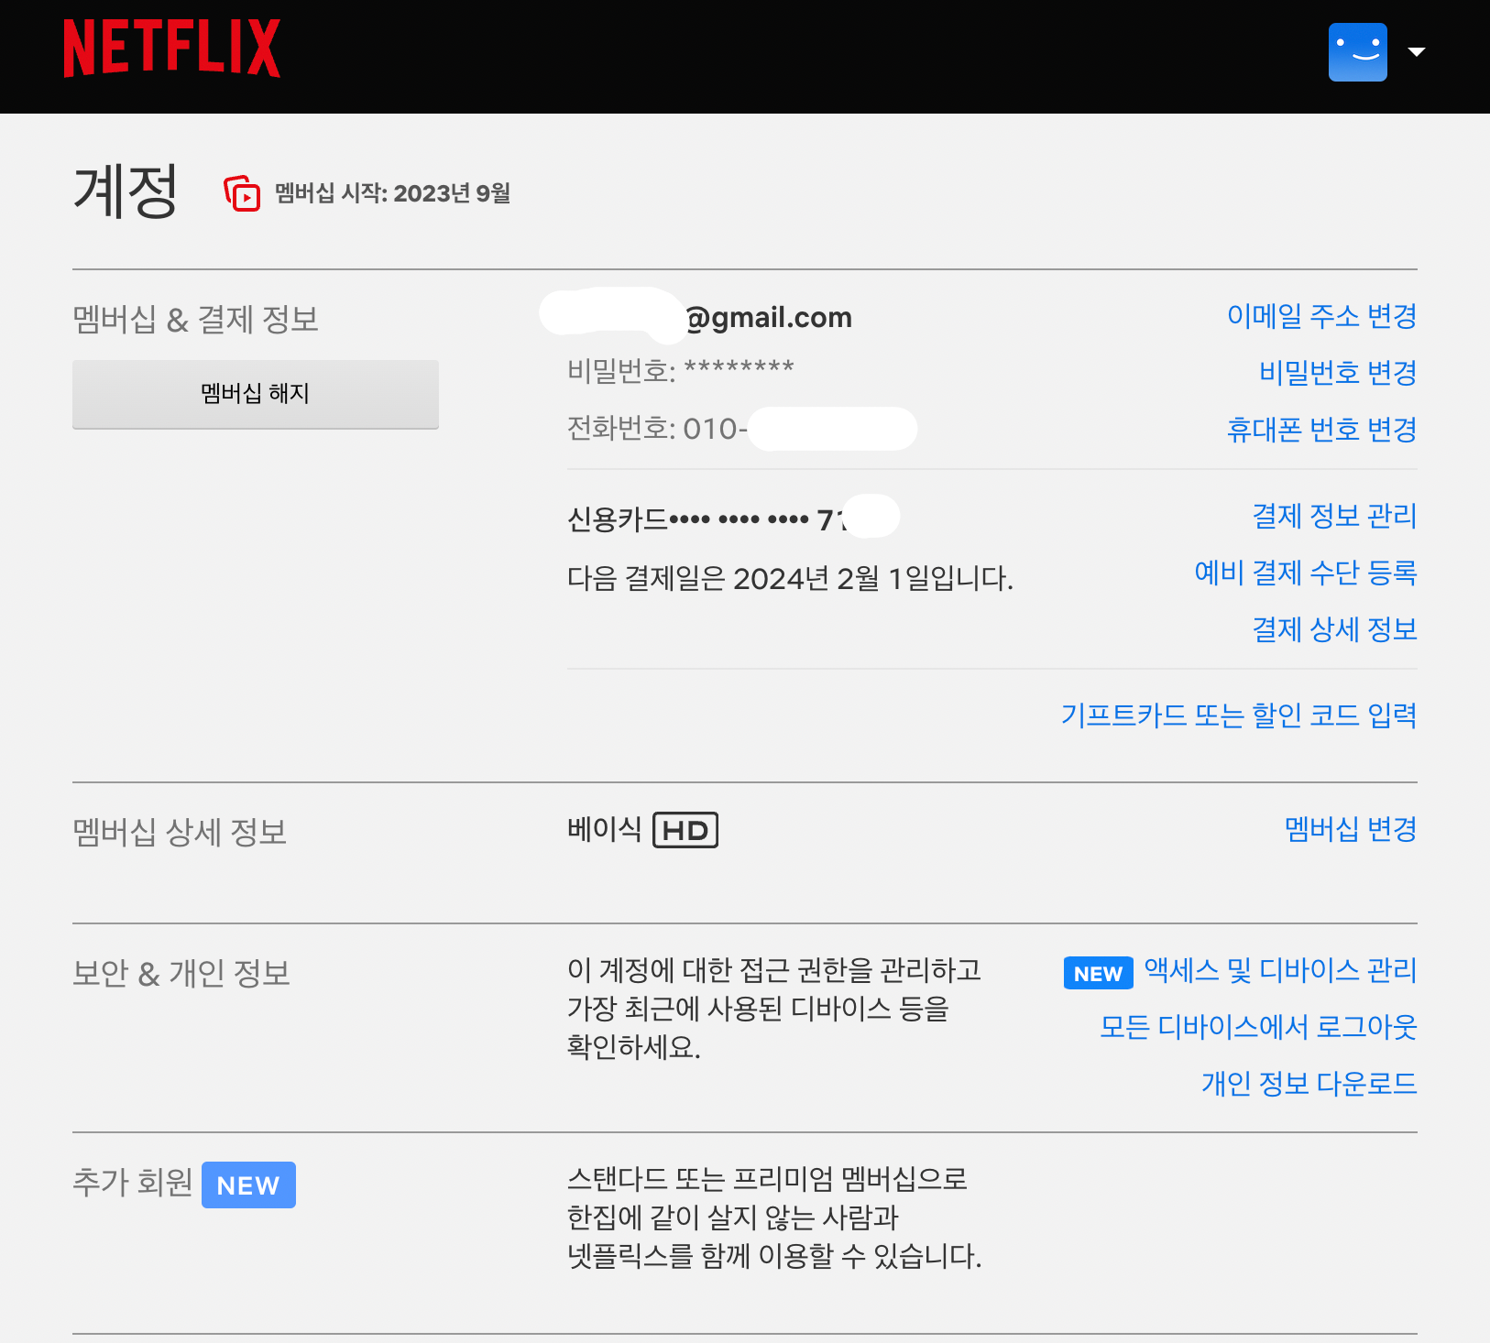Click 기프트카드 또는 할인 코드 입력 link
The height and width of the screenshot is (1343, 1490).
coord(1239,715)
